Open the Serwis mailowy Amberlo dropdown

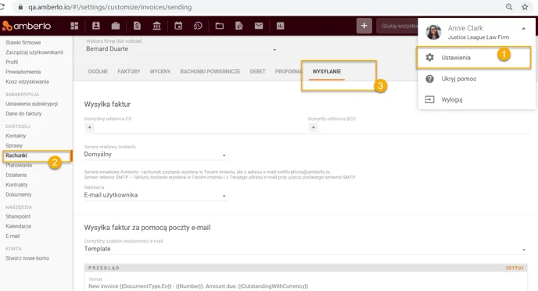pos(156,154)
